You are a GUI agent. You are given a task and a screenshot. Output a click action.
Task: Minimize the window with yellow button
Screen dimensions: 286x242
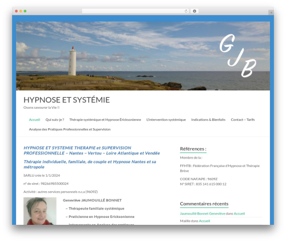click(x=21, y=11)
